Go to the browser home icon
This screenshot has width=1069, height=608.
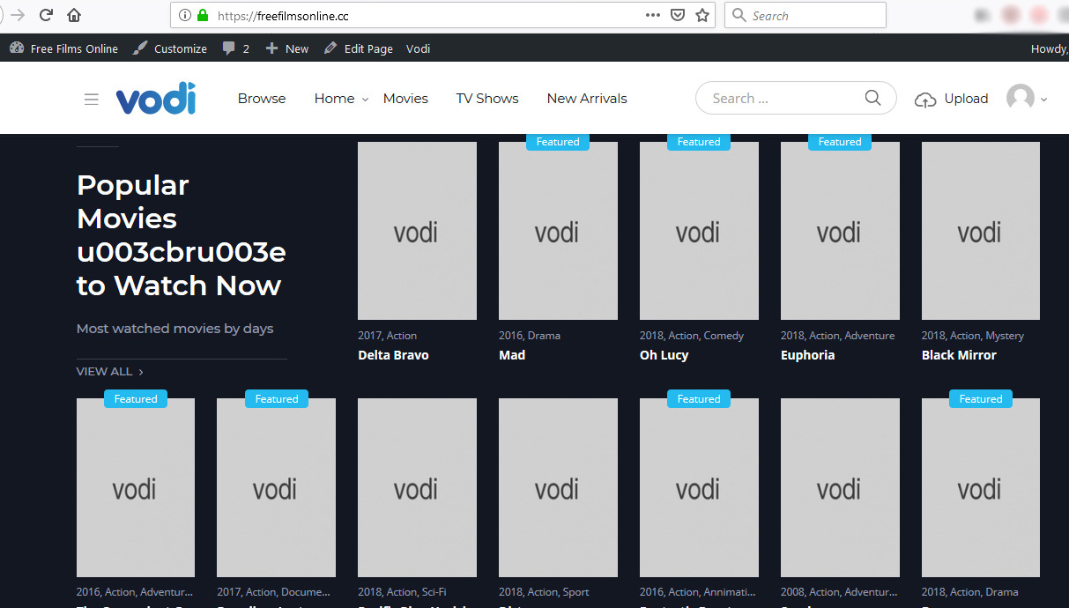[x=74, y=15]
